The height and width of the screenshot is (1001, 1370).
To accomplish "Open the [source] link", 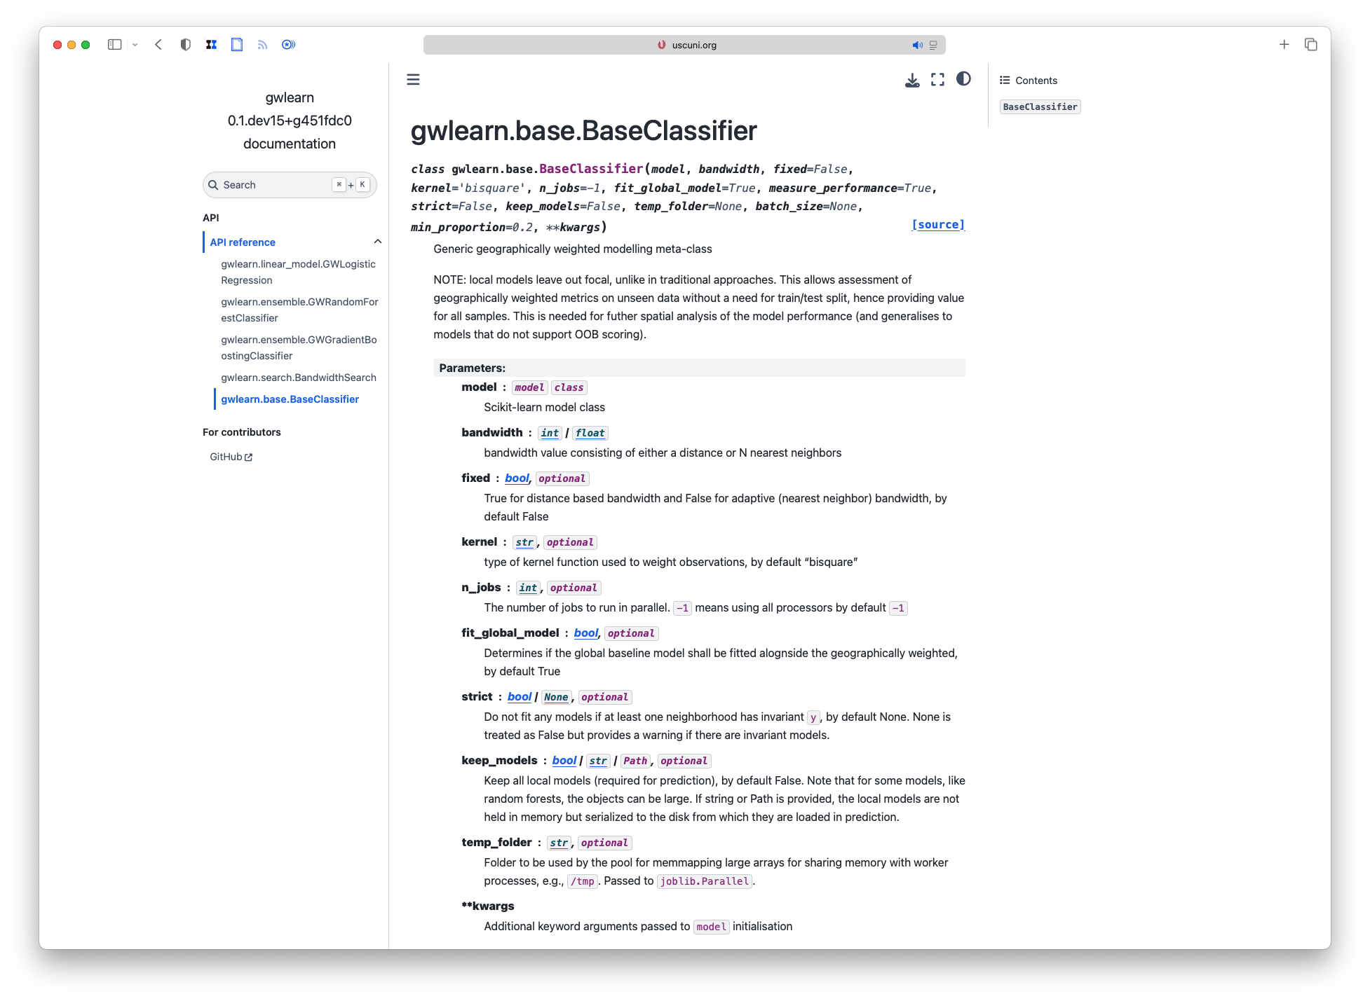I will (937, 225).
